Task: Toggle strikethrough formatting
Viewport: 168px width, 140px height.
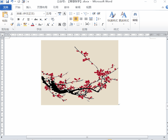Action: click(x=36, y=19)
